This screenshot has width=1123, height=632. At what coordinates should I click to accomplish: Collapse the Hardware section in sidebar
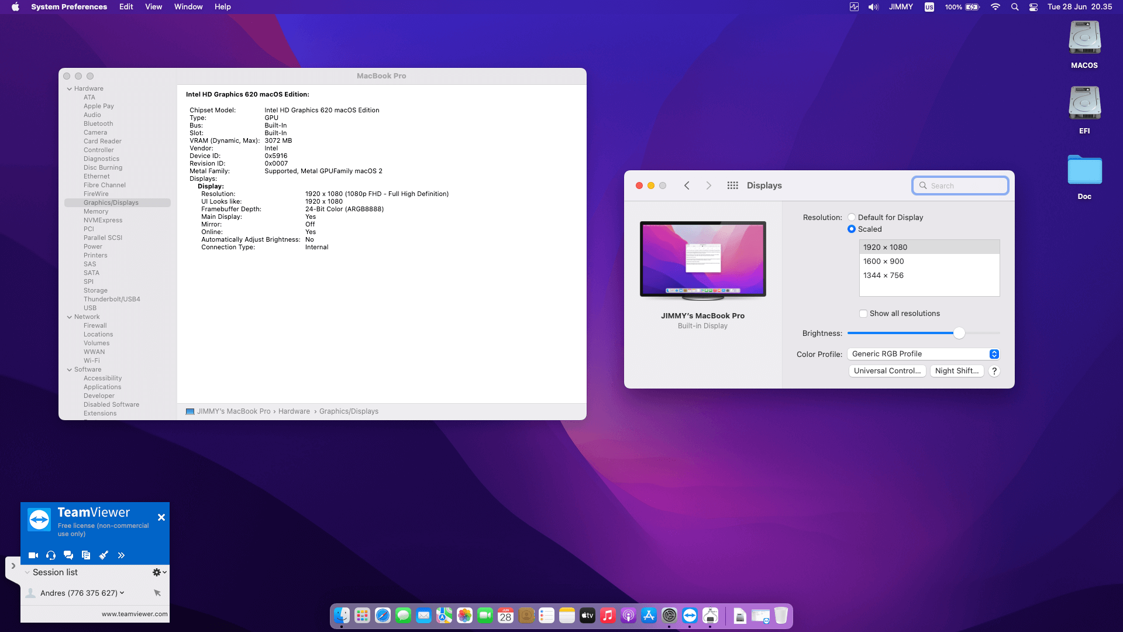pos(70,89)
